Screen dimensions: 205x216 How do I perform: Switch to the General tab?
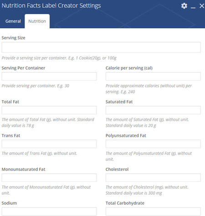[13, 21]
